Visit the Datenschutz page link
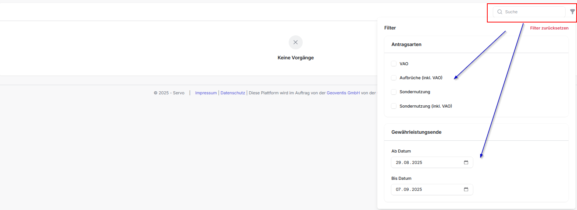This screenshot has height=210, width=577. (x=233, y=93)
